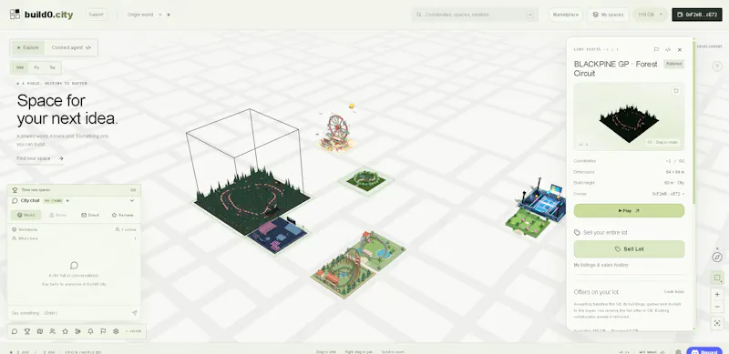
Task: Open My listings & sales history
Action: point(601,265)
